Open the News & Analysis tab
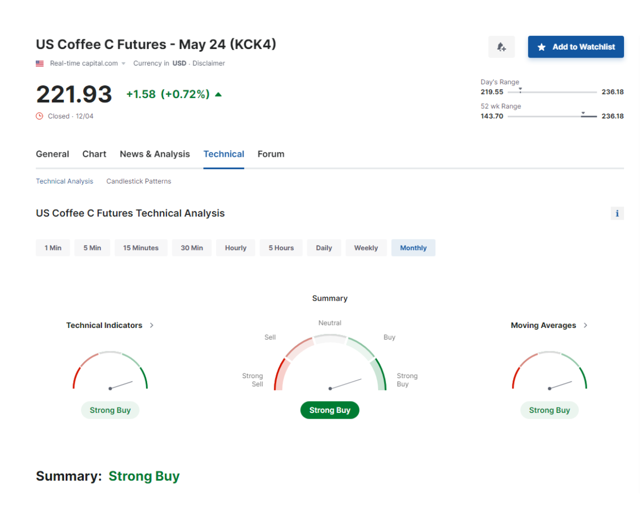This screenshot has height=512, width=640. [x=155, y=154]
